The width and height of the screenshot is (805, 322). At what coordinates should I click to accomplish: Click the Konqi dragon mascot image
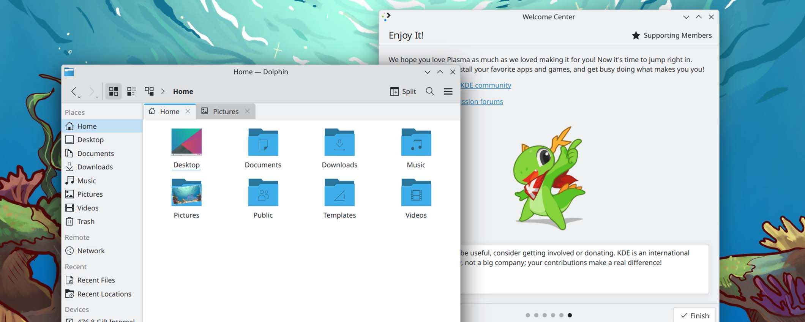pyautogui.click(x=549, y=178)
